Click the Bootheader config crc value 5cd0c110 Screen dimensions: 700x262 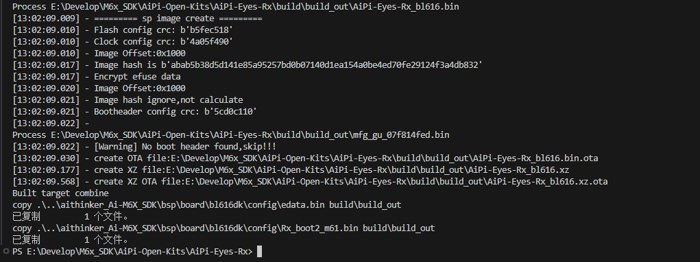(231, 112)
